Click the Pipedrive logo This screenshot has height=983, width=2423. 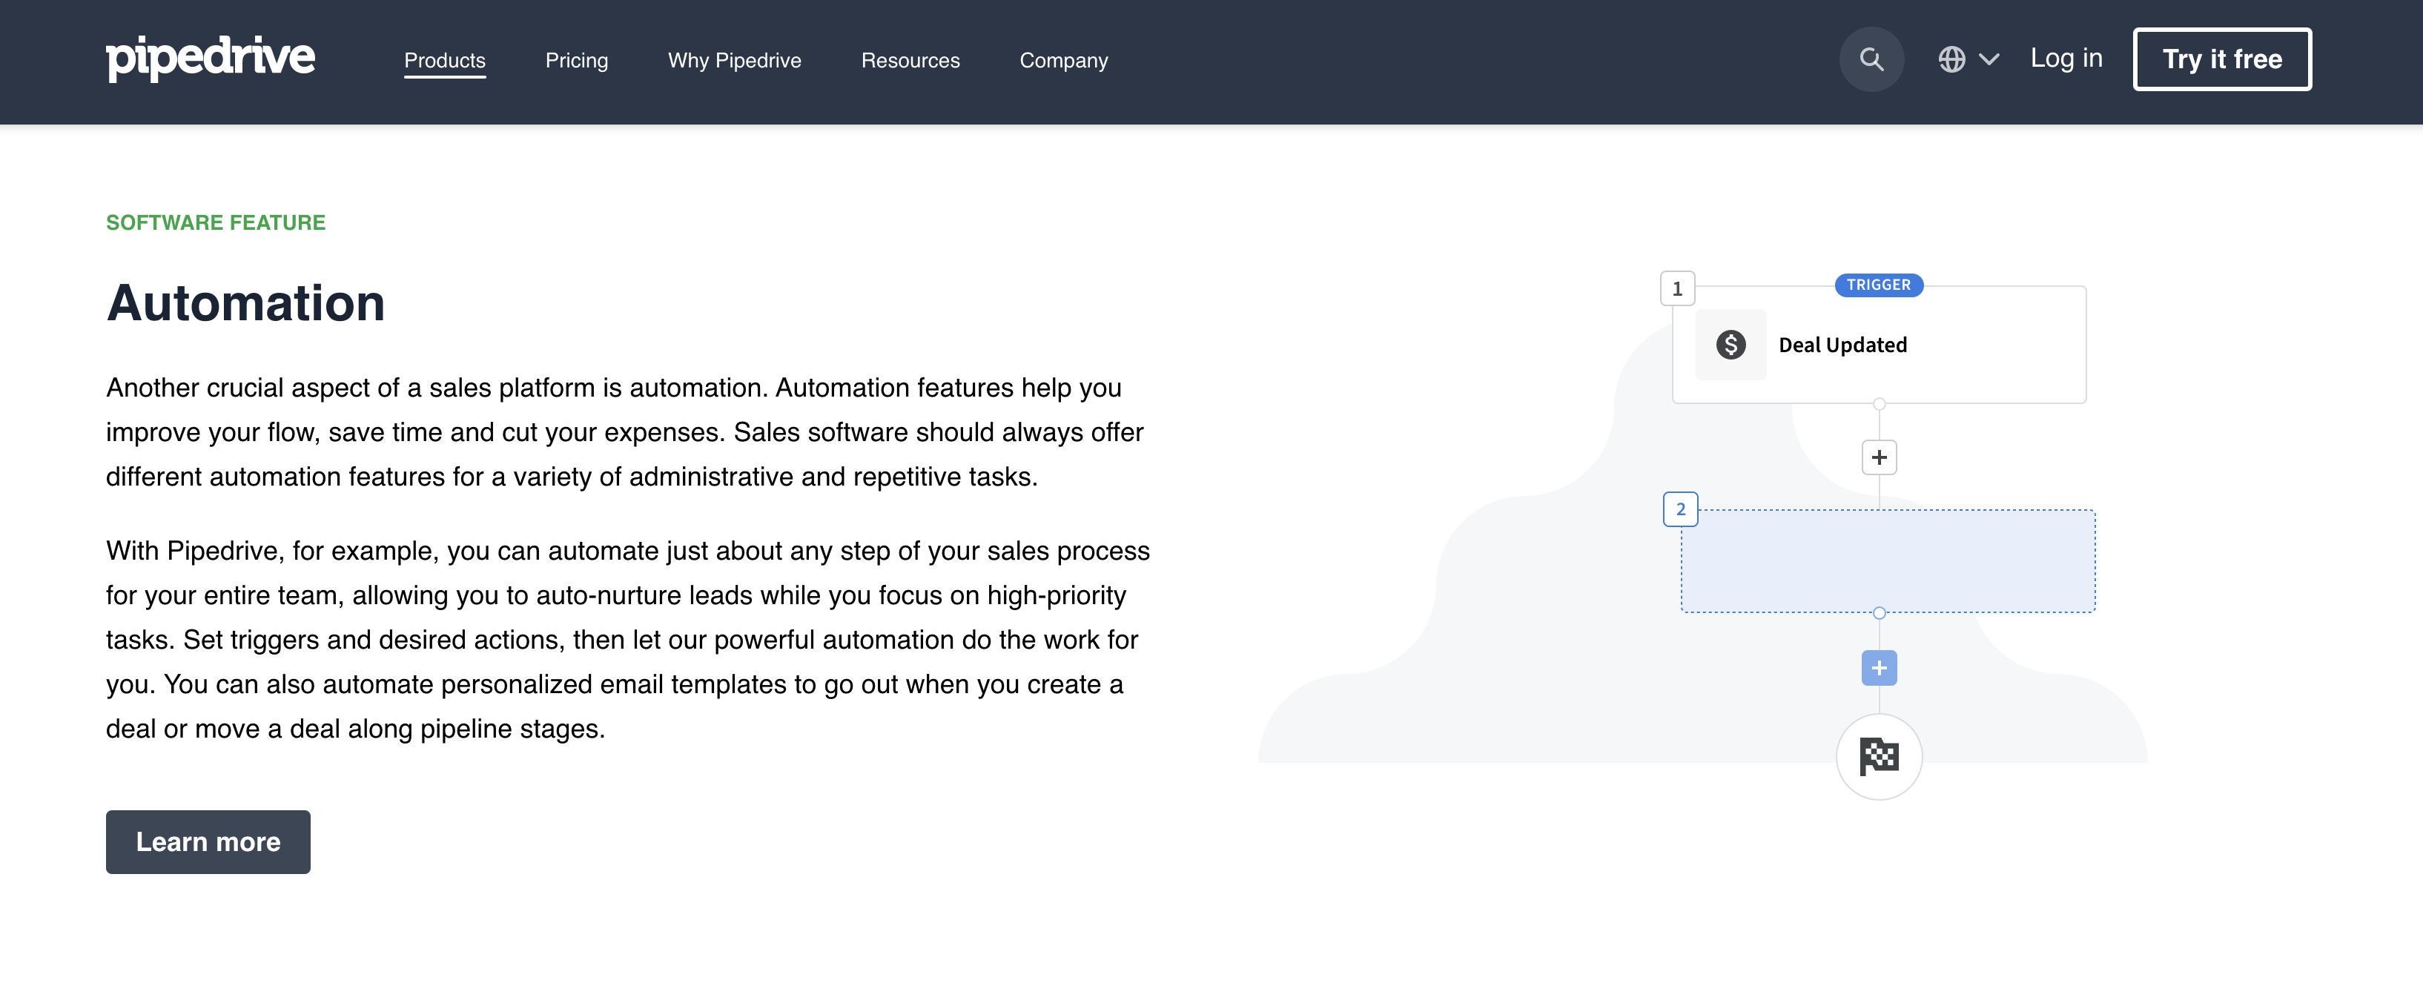click(x=211, y=59)
